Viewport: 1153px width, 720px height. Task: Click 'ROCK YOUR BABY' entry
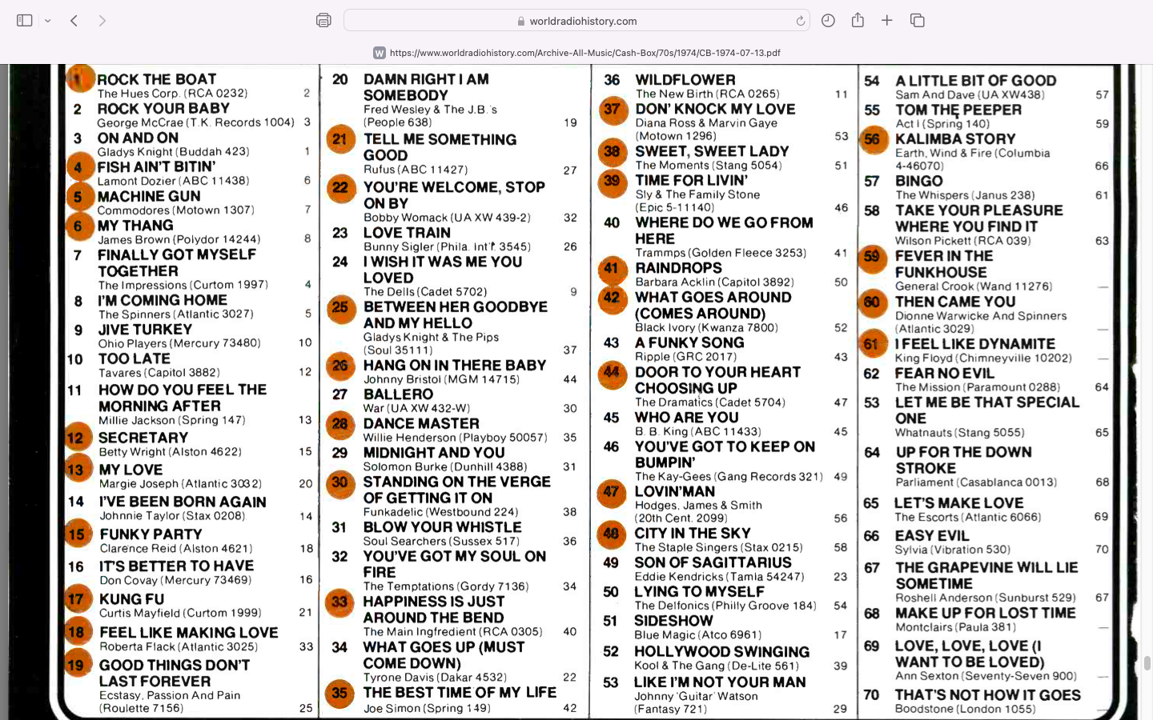click(163, 108)
